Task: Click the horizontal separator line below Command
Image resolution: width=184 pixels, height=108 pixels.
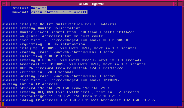Action: (92, 20)
